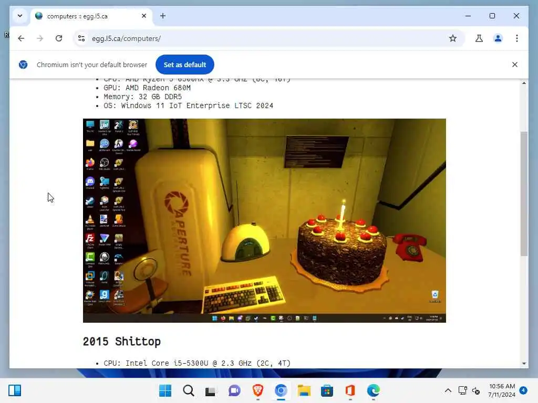Viewport: 538px width, 403px height.
Task: Open File Explorer from taskbar
Action: click(304, 390)
